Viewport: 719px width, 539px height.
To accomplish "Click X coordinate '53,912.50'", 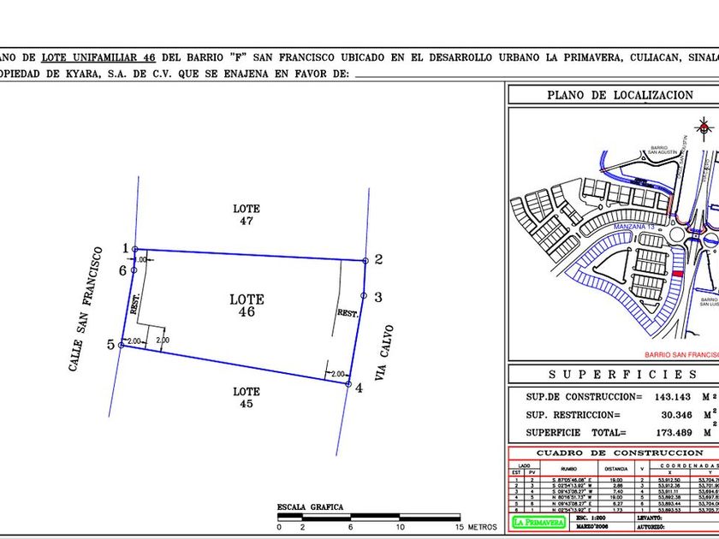I will [x=669, y=480].
